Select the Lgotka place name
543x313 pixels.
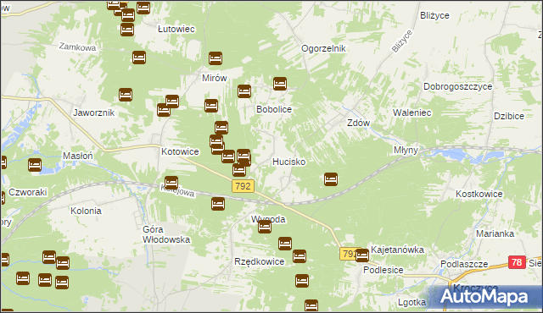pos(411,303)
